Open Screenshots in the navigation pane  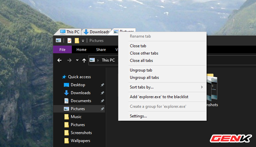[x=81, y=133]
